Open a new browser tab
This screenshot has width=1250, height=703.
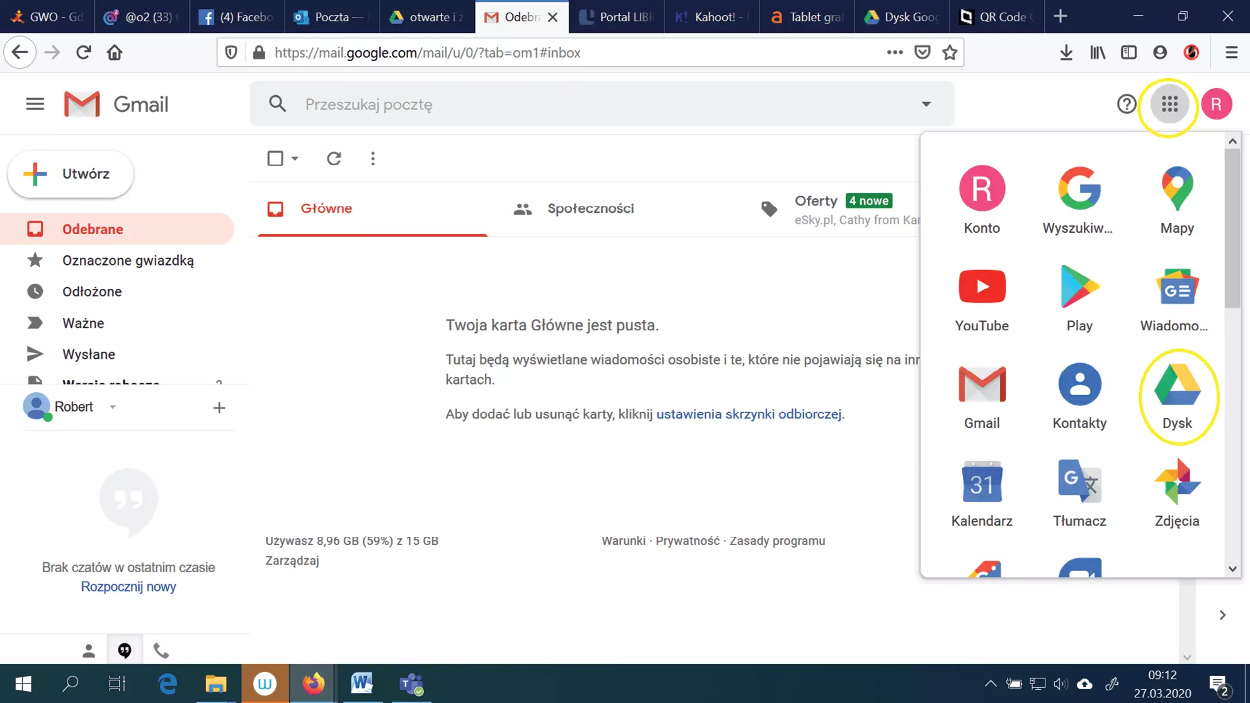click(x=1060, y=17)
